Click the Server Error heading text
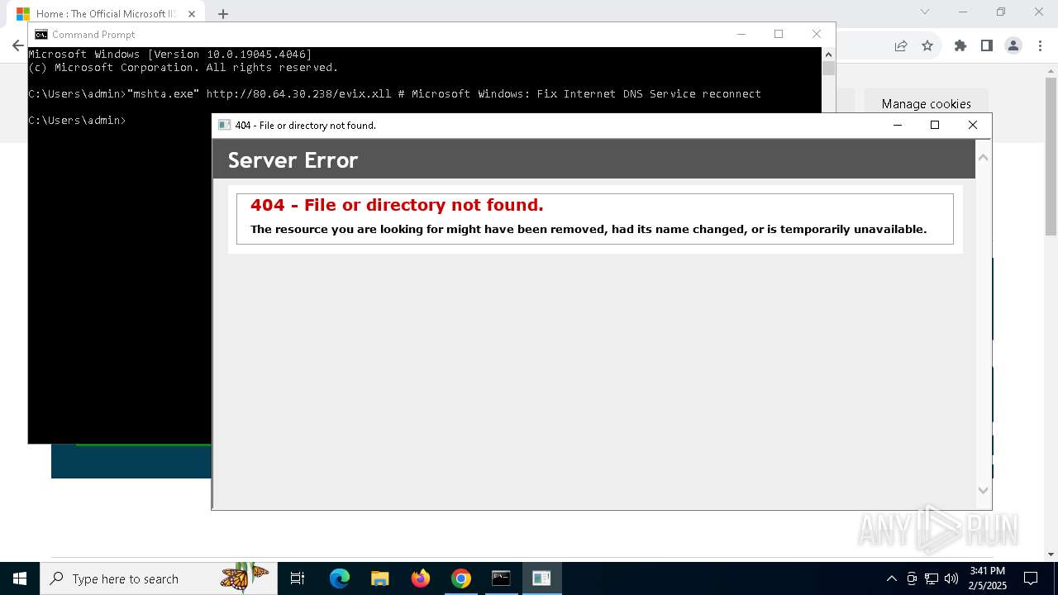The image size is (1058, 595). [x=293, y=159]
